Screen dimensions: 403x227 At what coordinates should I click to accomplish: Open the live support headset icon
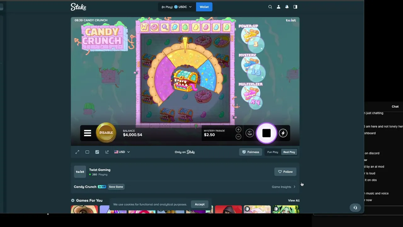tap(355, 207)
